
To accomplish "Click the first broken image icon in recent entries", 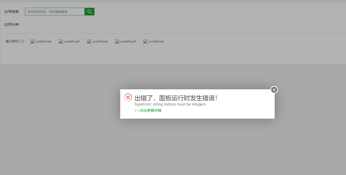I will tap(33, 41).
